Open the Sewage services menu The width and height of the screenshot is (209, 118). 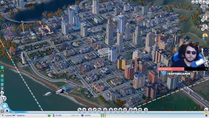tap(99, 110)
